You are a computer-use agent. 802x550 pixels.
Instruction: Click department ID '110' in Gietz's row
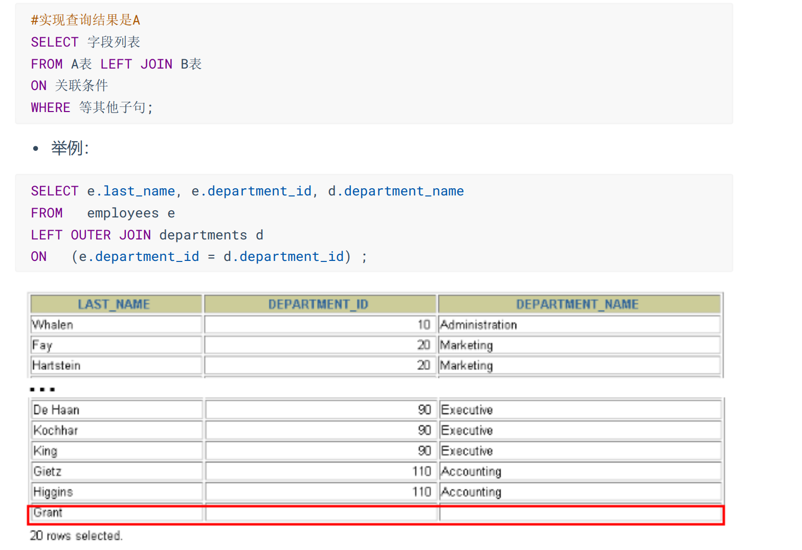pos(422,471)
